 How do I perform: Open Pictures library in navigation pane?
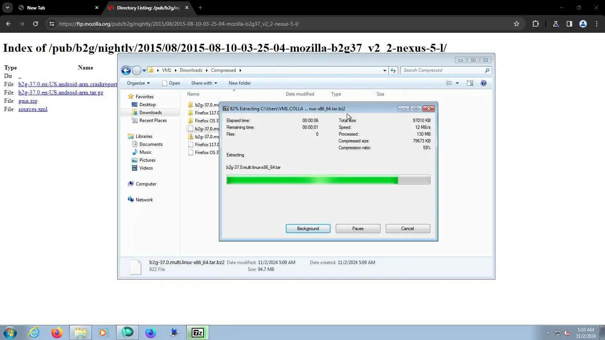[x=147, y=160]
